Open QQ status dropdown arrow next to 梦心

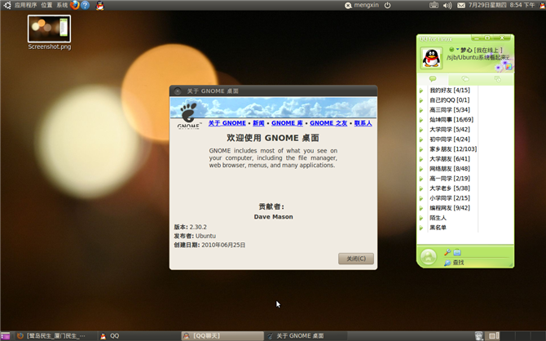click(x=457, y=50)
